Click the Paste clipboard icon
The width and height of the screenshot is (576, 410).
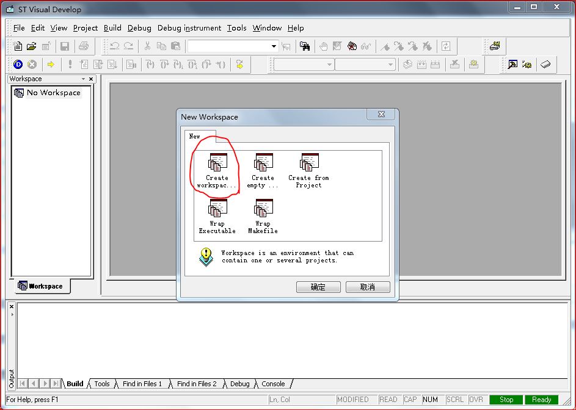(x=175, y=46)
